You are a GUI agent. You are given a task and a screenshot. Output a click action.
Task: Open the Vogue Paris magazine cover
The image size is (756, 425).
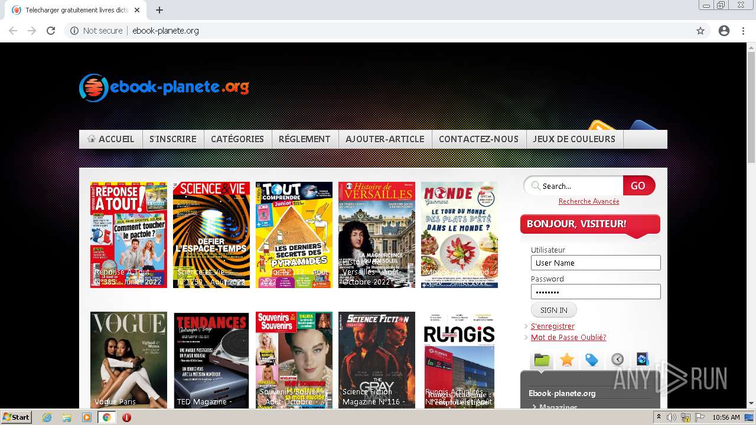[x=129, y=360]
